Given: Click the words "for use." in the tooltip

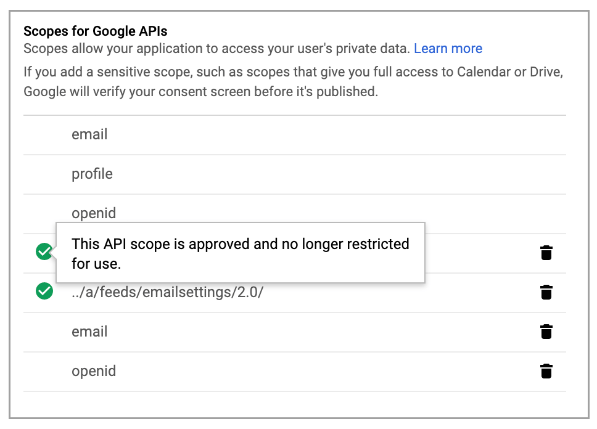Looking at the screenshot, I should pos(96,264).
